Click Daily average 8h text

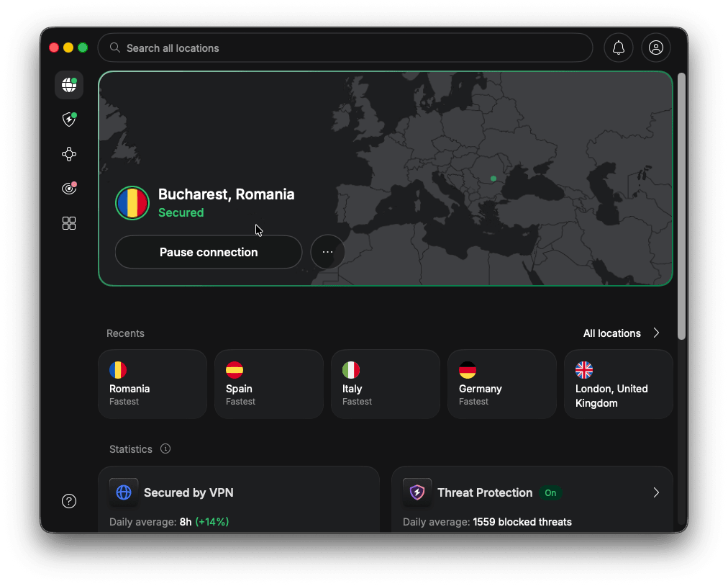click(169, 522)
